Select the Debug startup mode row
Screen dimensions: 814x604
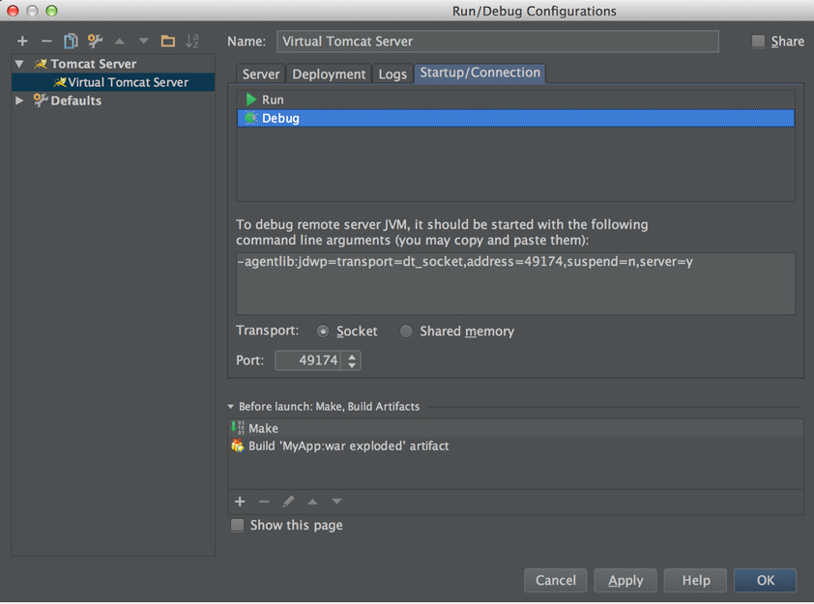click(x=515, y=118)
